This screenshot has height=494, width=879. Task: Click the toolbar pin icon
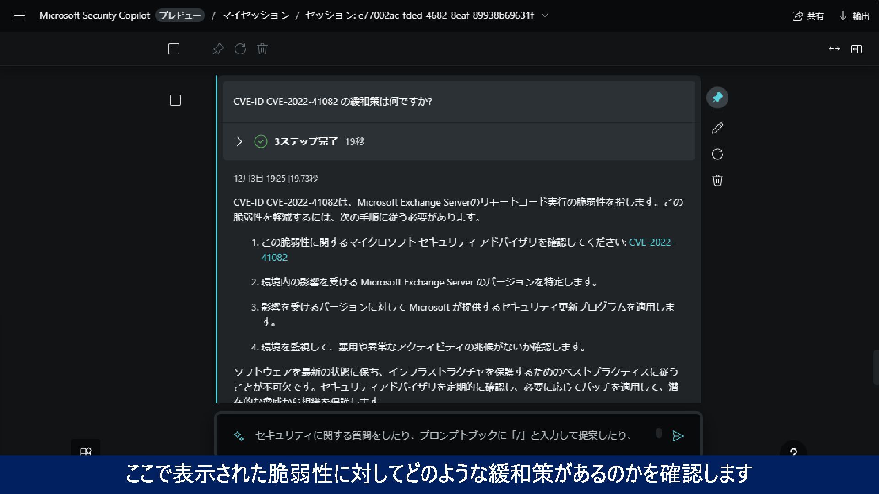point(218,49)
